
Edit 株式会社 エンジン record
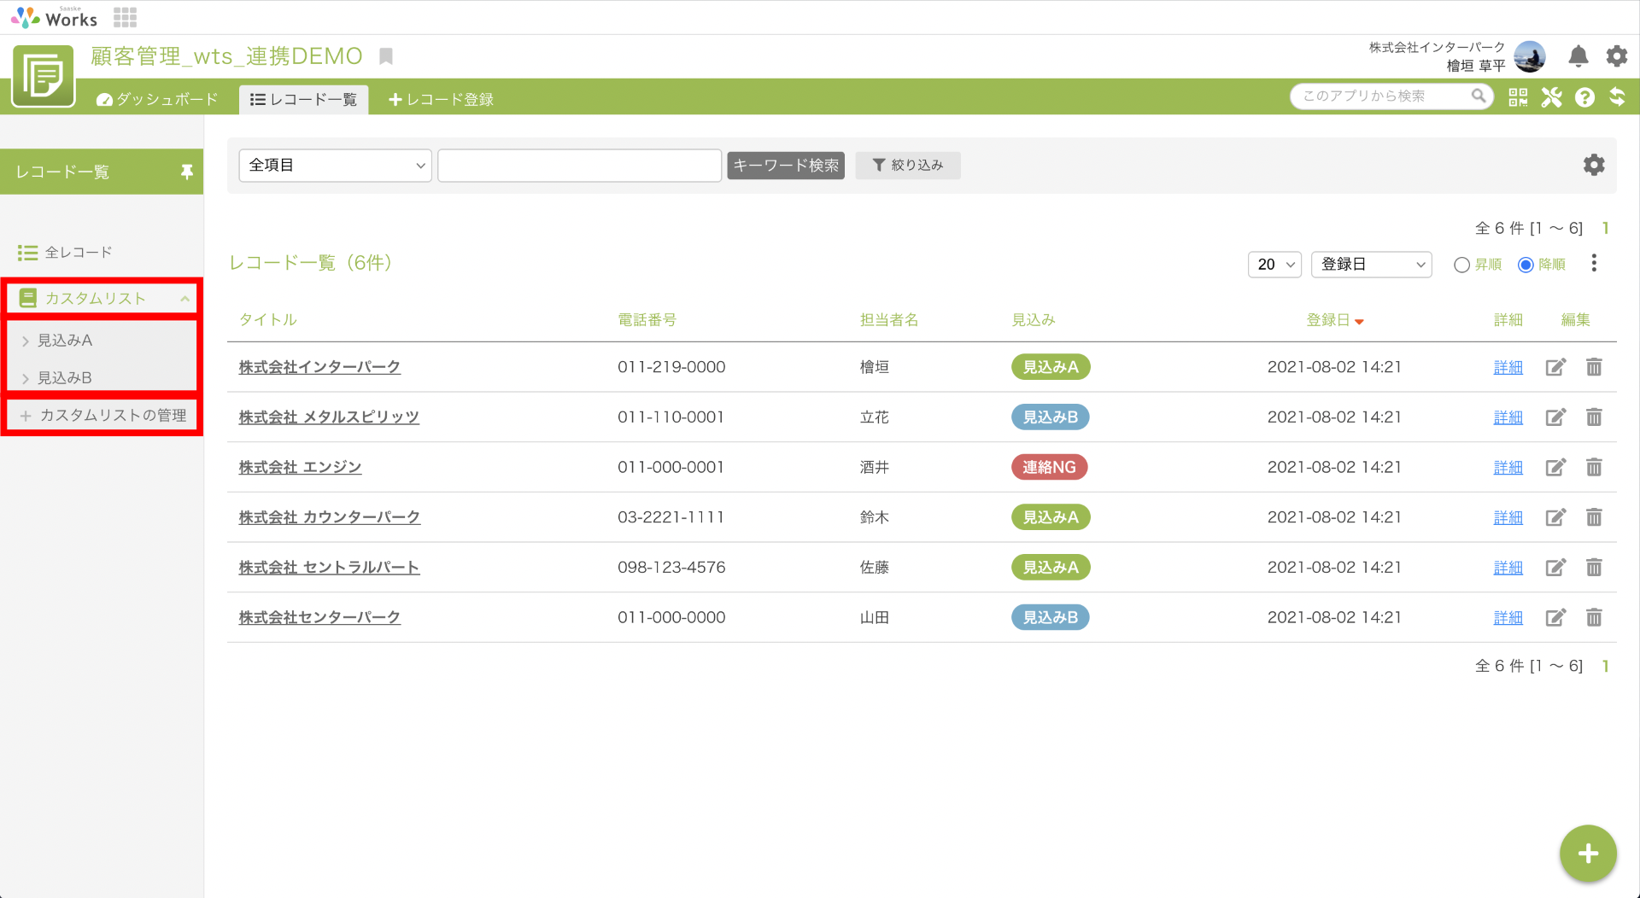pyautogui.click(x=1555, y=468)
